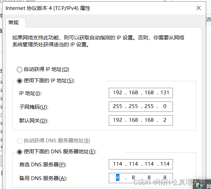
Task: Select the 常规 tab
Action: [x=14, y=23]
